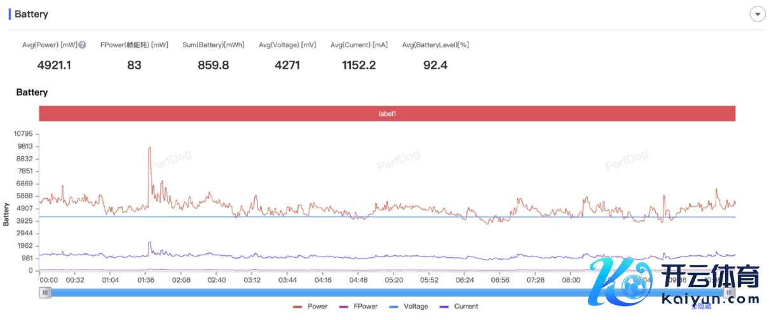Collapse the Battery panel with the arrow button
The height and width of the screenshot is (320, 769).
click(x=757, y=15)
